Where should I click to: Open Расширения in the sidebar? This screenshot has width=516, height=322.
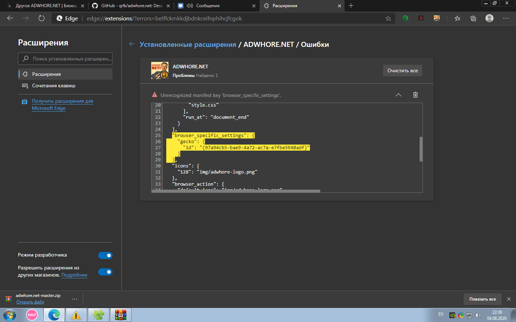tap(65, 74)
